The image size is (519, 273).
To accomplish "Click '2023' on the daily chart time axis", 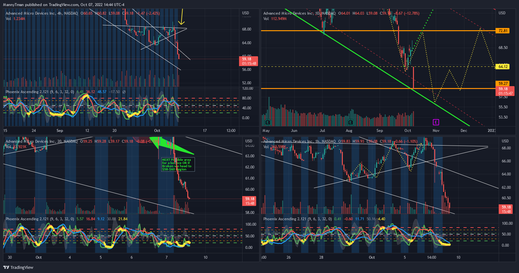I will click(492, 131).
